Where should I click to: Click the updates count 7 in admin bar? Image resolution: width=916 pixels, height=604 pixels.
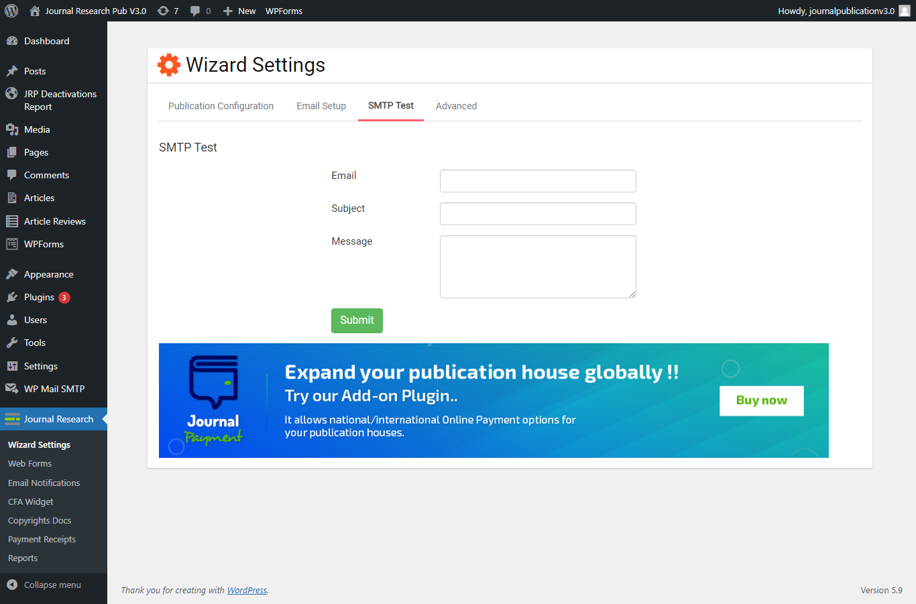coord(176,11)
